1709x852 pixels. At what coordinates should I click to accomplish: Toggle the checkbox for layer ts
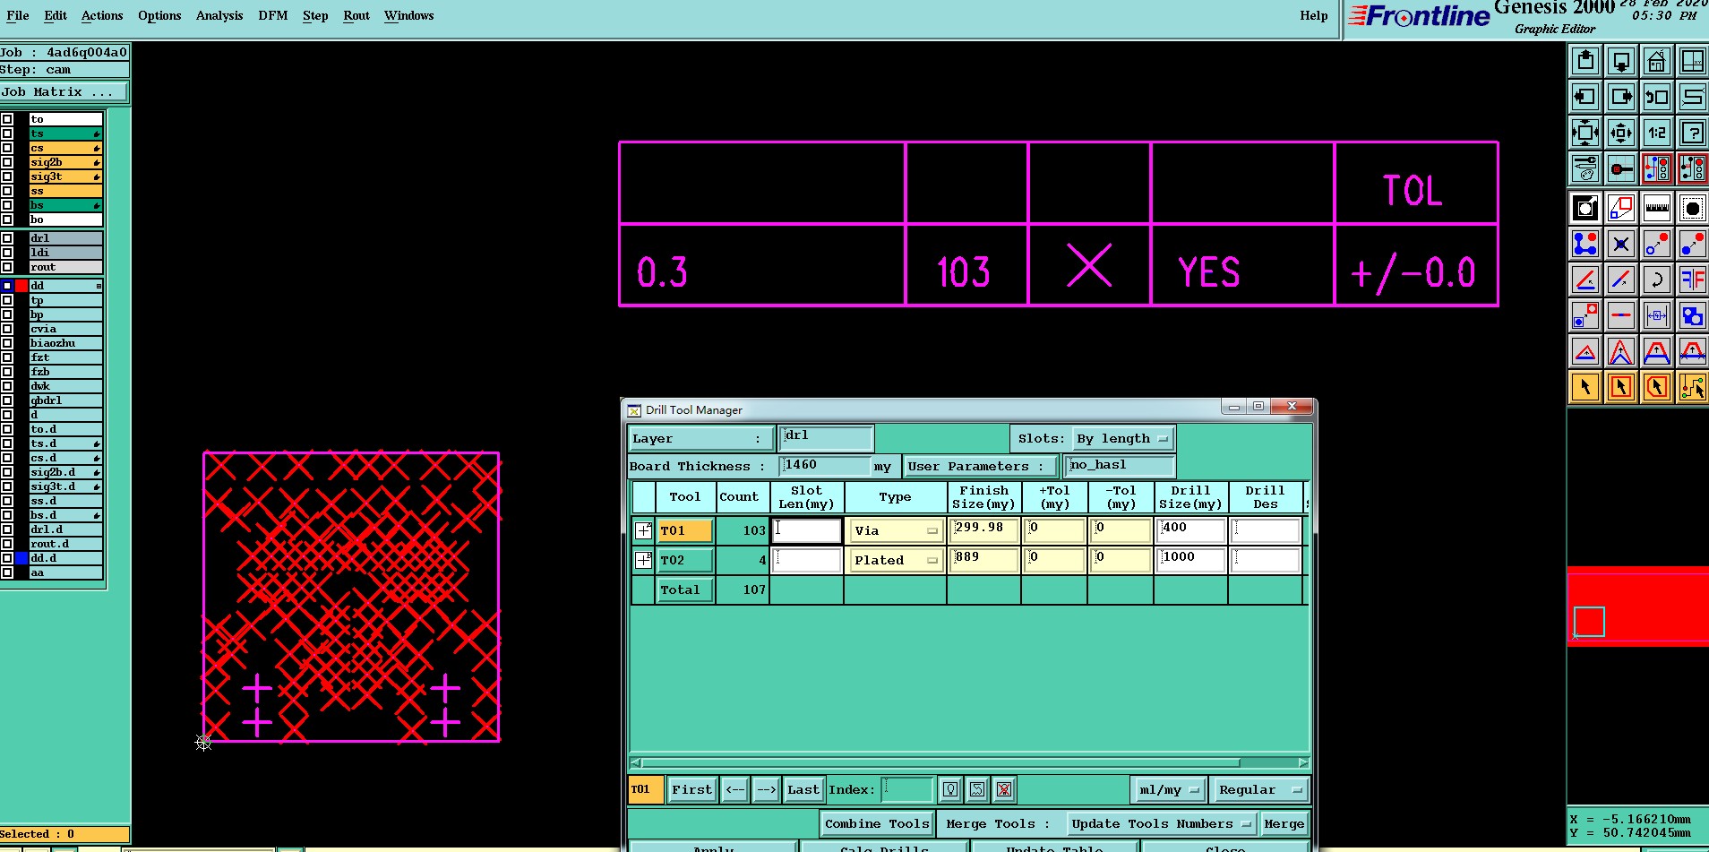(7, 133)
